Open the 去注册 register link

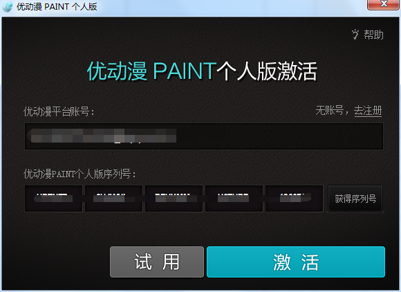click(x=368, y=111)
